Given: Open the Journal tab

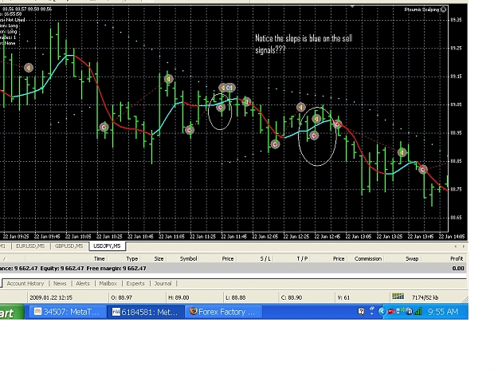Looking at the screenshot, I should tap(163, 283).
